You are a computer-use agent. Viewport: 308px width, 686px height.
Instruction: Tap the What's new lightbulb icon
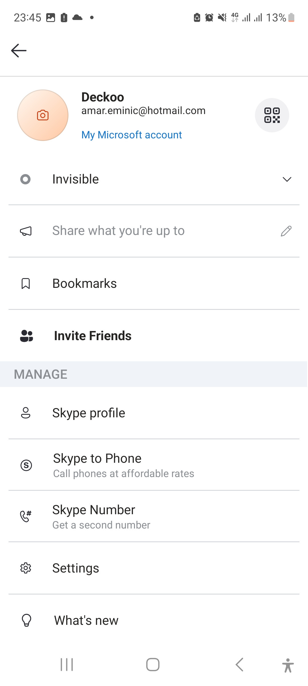coord(27,620)
